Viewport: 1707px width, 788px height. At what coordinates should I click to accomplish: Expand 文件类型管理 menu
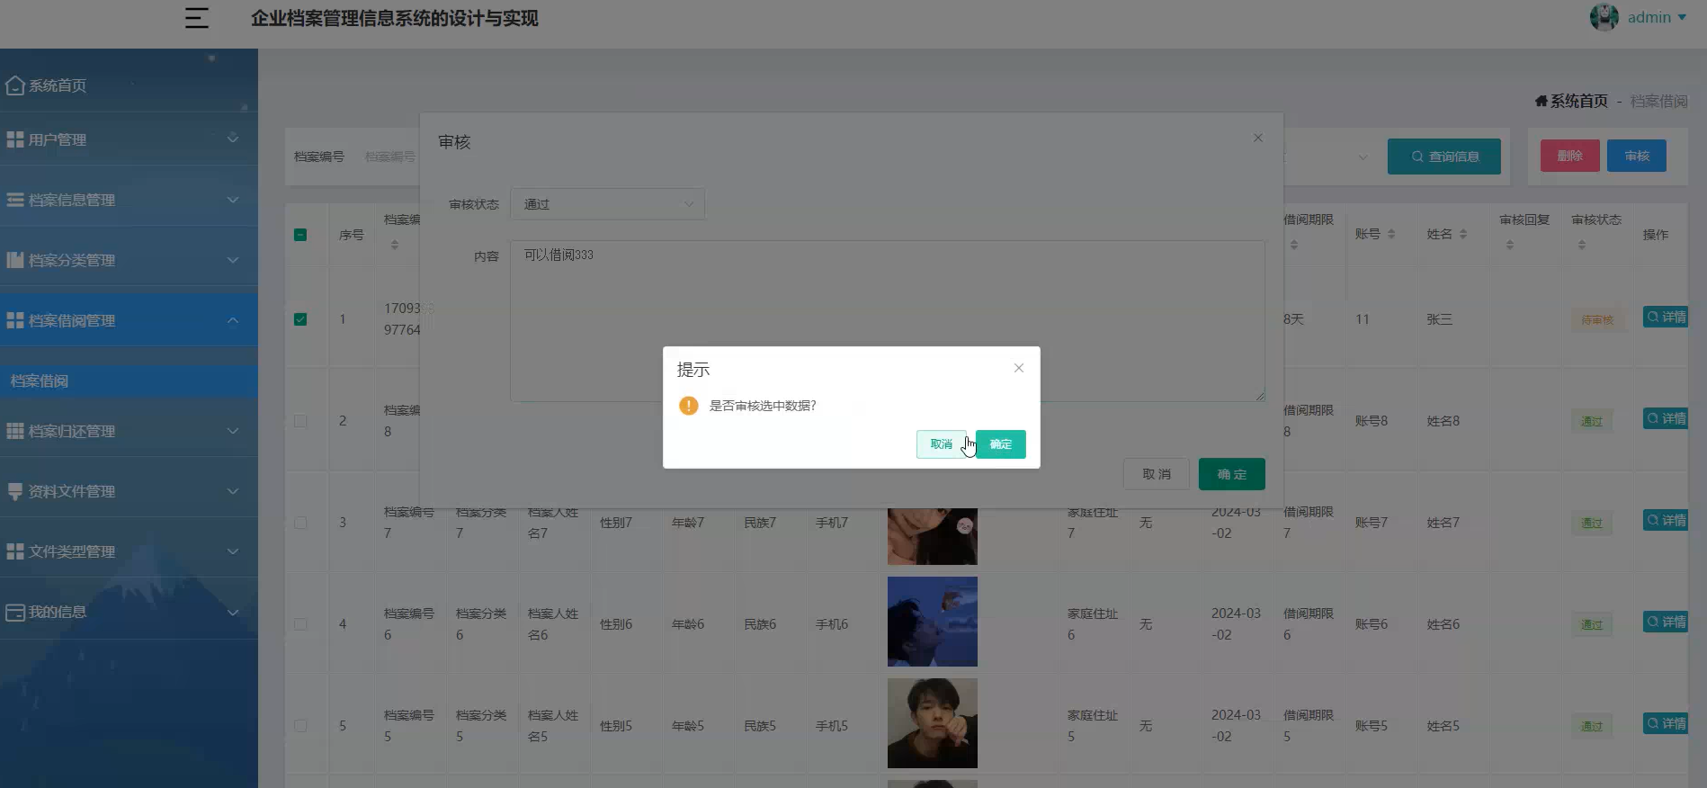click(x=129, y=551)
